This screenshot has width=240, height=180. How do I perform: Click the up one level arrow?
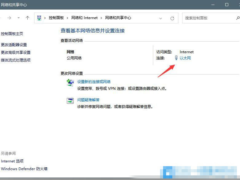tap(27, 18)
